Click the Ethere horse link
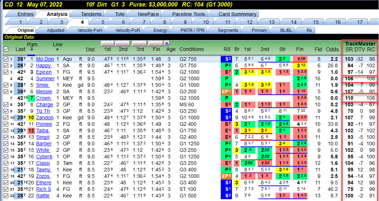The image size is (379, 201). pos(44,183)
